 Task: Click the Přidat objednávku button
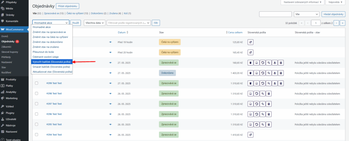click(67, 6)
